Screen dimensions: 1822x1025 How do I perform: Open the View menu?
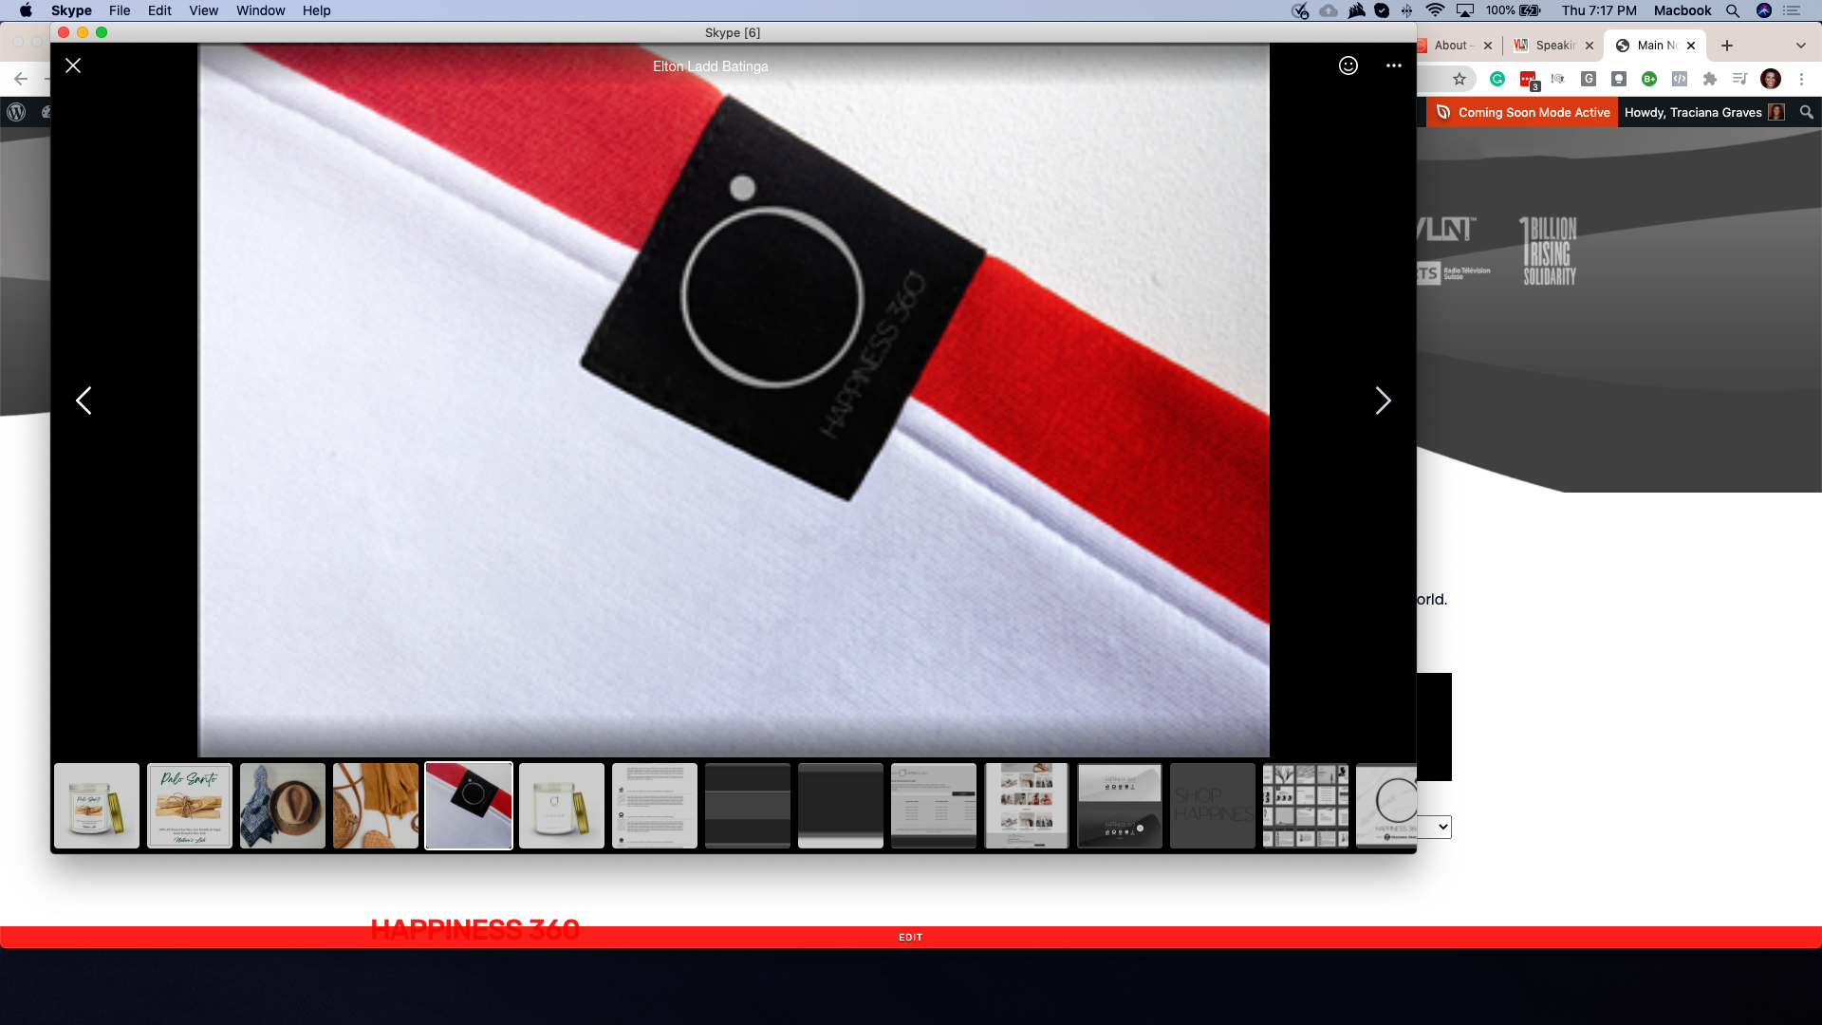coord(203,10)
